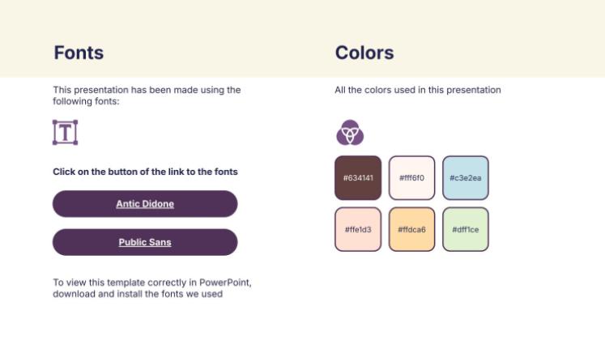Open the Public Sans font link
Image resolution: width=605 pixels, height=340 pixels.
pyautogui.click(x=145, y=242)
